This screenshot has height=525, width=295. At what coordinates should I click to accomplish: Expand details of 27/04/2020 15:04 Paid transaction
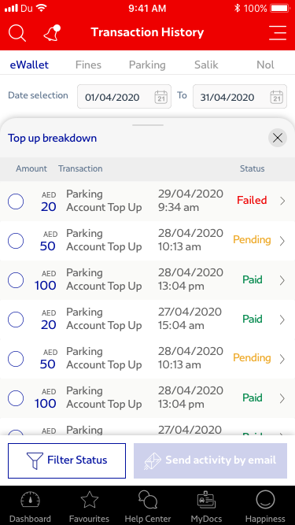coord(282,320)
